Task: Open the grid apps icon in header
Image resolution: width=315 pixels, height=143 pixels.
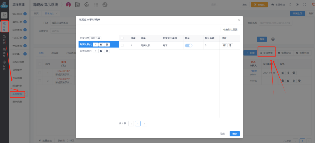Action: 96,5
